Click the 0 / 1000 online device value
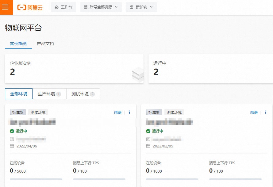Image resolution: width=273 pixels, height=187 pixels. 154,171
